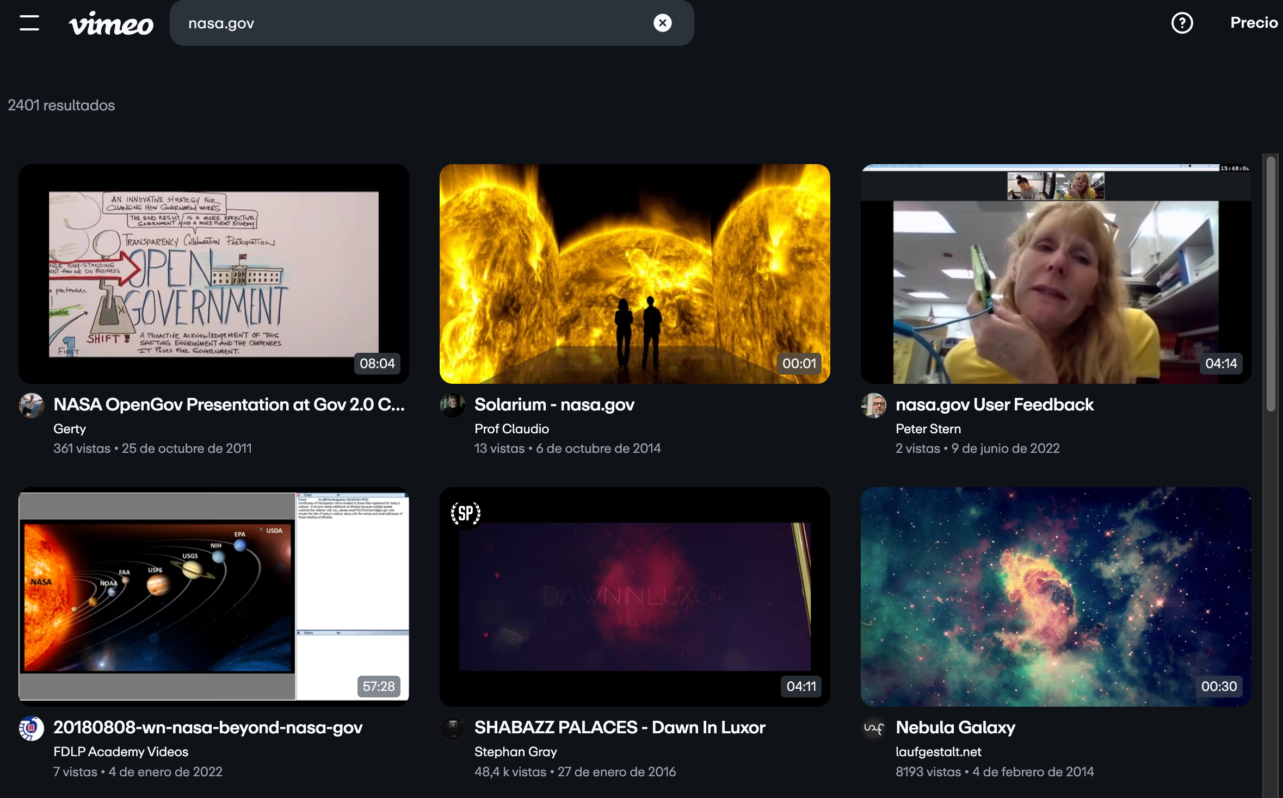Open the hamburger menu icon
This screenshot has width=1283, height=798.
pyautogui.click(x=29, y=23)
